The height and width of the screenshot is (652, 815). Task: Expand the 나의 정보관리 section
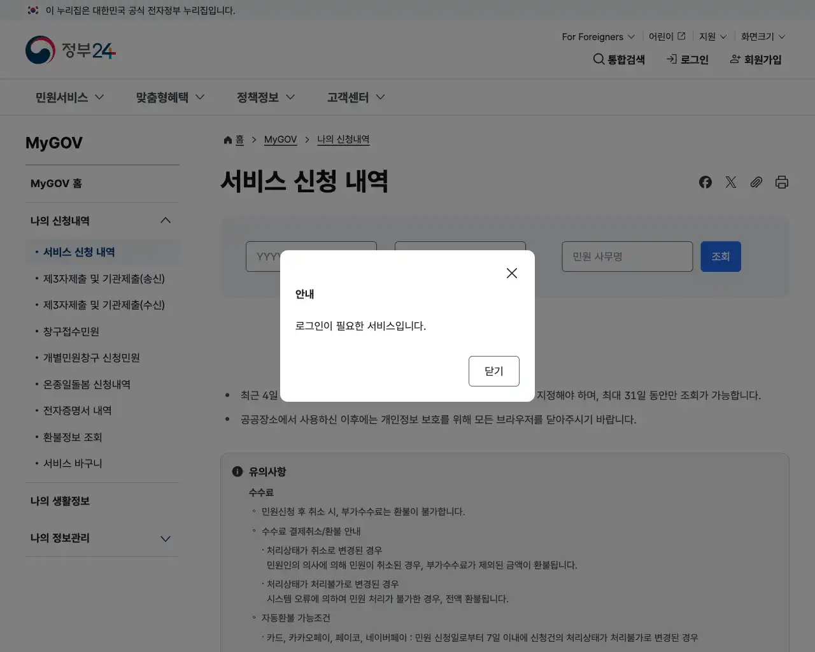click(102, 538)
